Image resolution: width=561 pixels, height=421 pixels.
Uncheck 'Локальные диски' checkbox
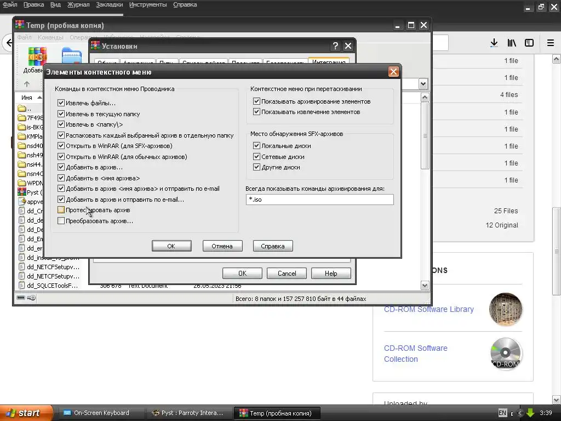click(x=256, y=146)
